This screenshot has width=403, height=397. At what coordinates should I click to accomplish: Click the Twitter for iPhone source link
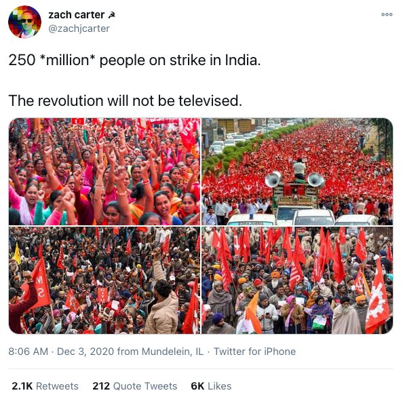(x=254, y=352)
